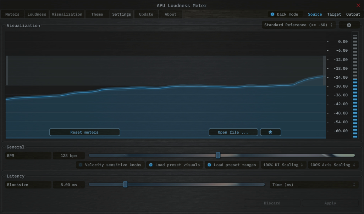Click the 128 bpm value field

(x=69, y=156)
